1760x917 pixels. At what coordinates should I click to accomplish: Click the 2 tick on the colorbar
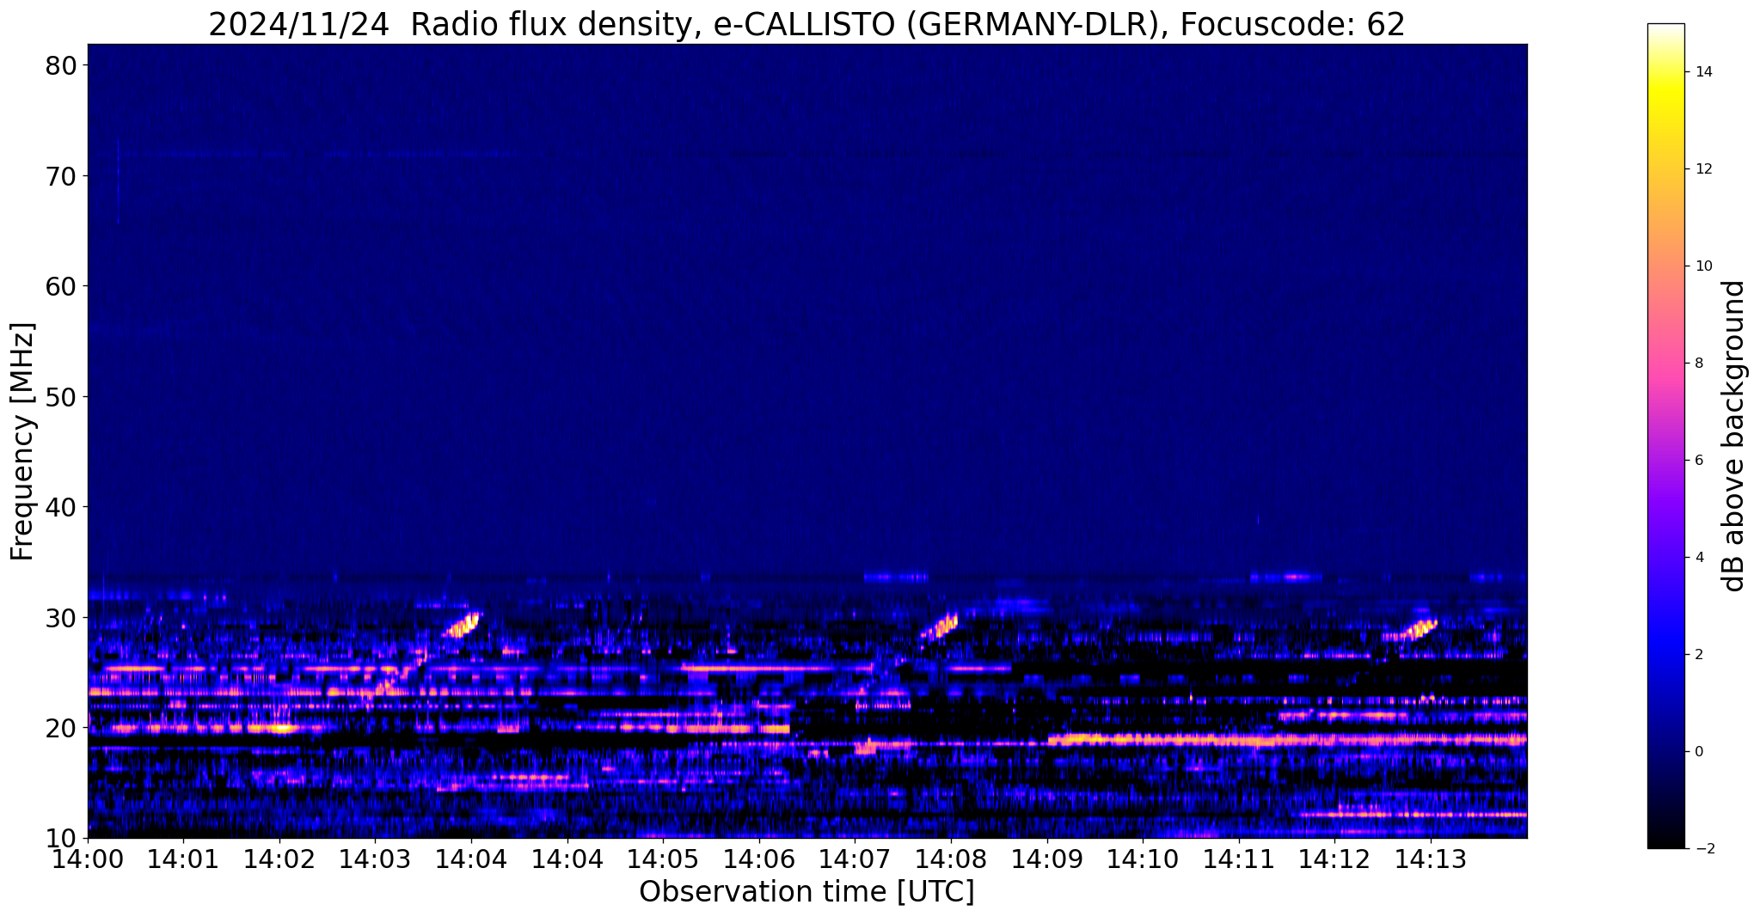(1699, 654)
